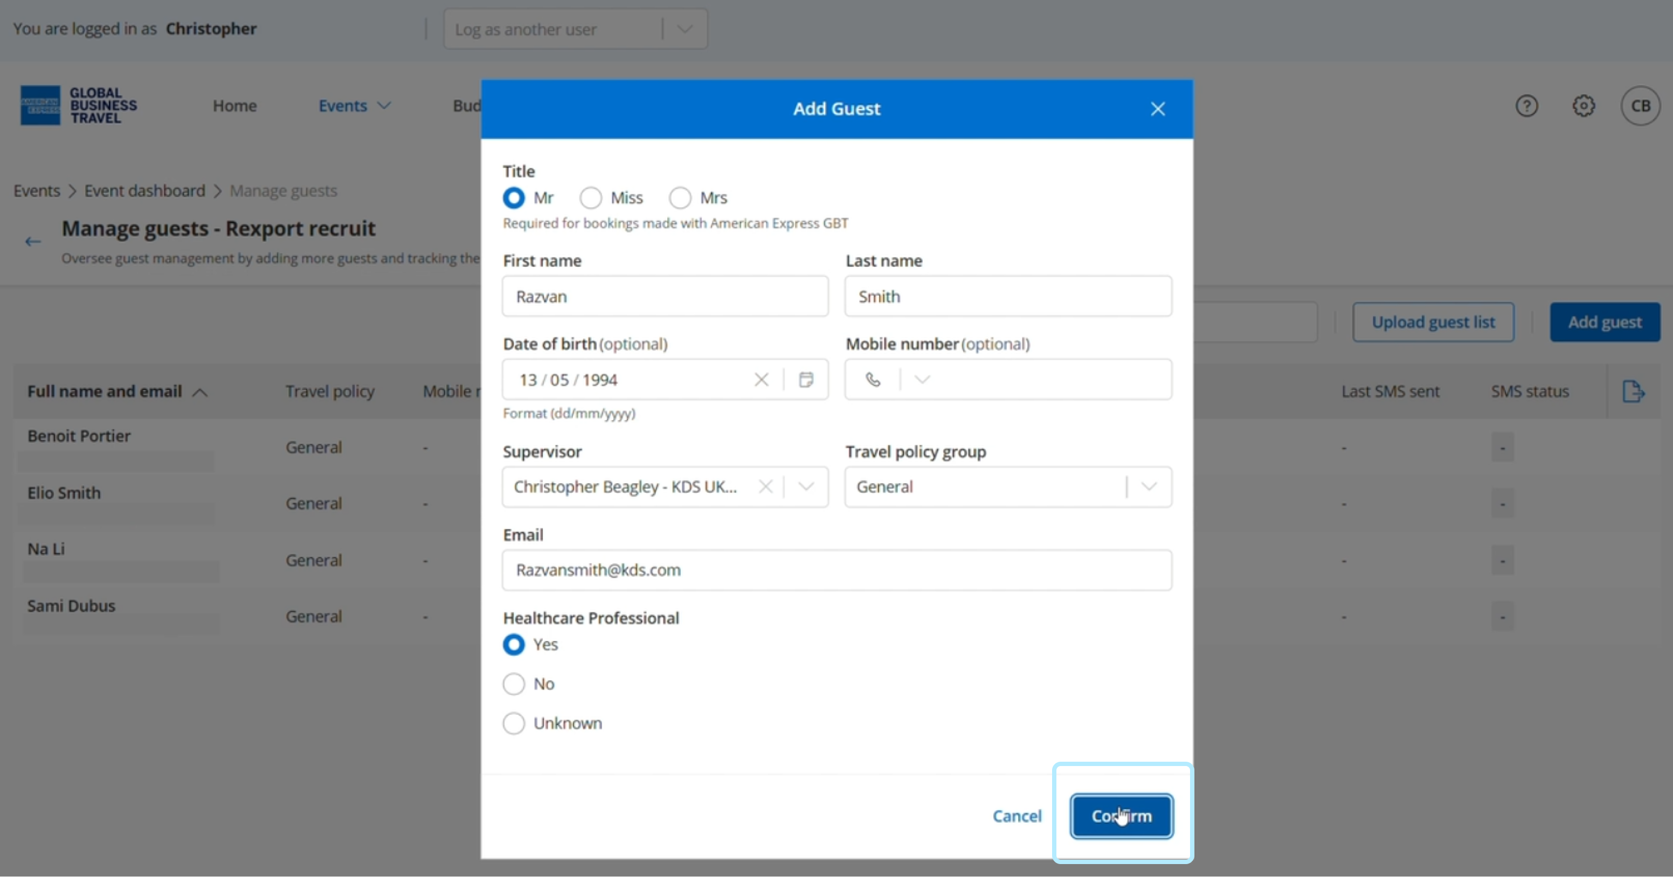This screenshot has height=877, width=1673.
Task: Close the Add Guest dialog
Action: (x=1157, y=109)
